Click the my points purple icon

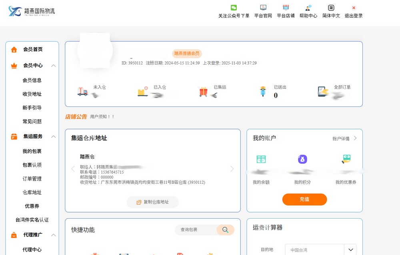pos(302,159)
